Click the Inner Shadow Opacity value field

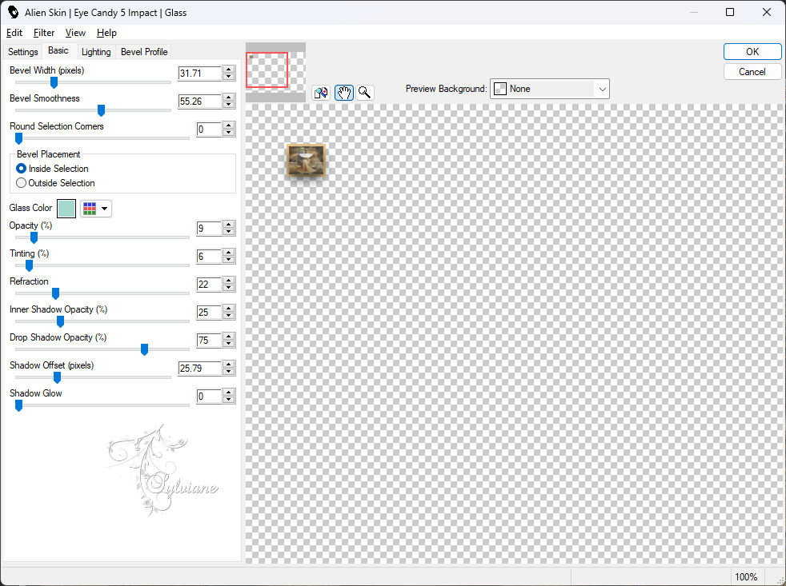click(x=209, y=313)
